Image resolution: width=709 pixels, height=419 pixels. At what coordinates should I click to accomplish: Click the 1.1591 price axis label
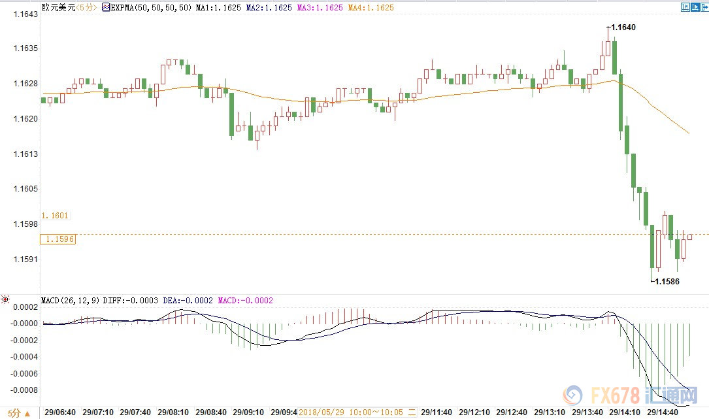pos(25,260)
